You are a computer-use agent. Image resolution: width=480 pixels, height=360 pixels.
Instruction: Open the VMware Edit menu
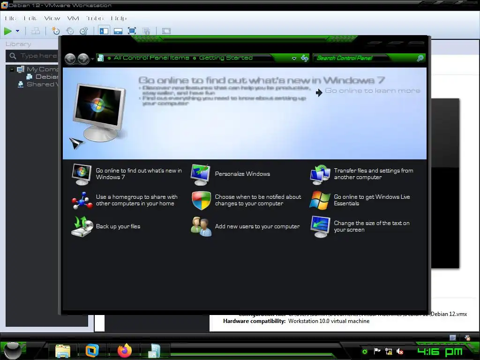(x=30, y=18)
